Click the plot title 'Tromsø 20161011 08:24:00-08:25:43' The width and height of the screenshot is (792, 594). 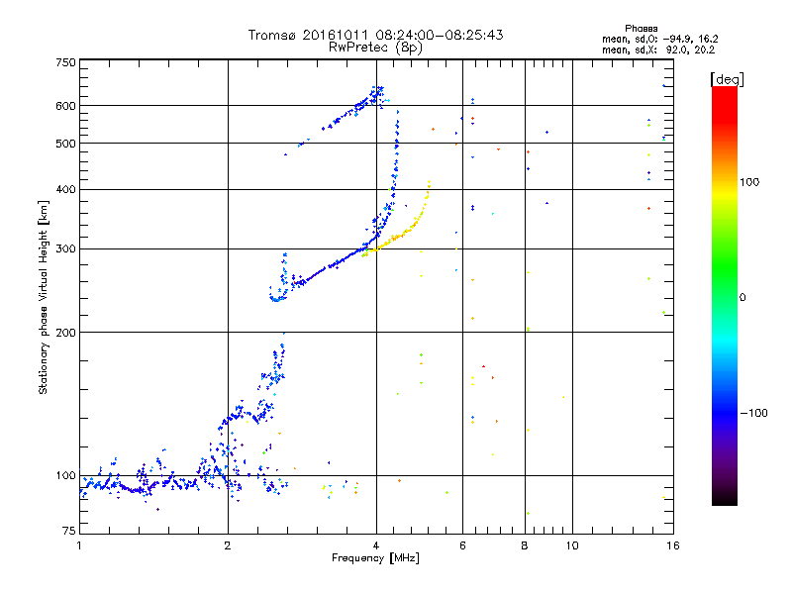375,35
